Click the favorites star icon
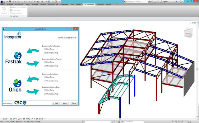 pos(158,2)
